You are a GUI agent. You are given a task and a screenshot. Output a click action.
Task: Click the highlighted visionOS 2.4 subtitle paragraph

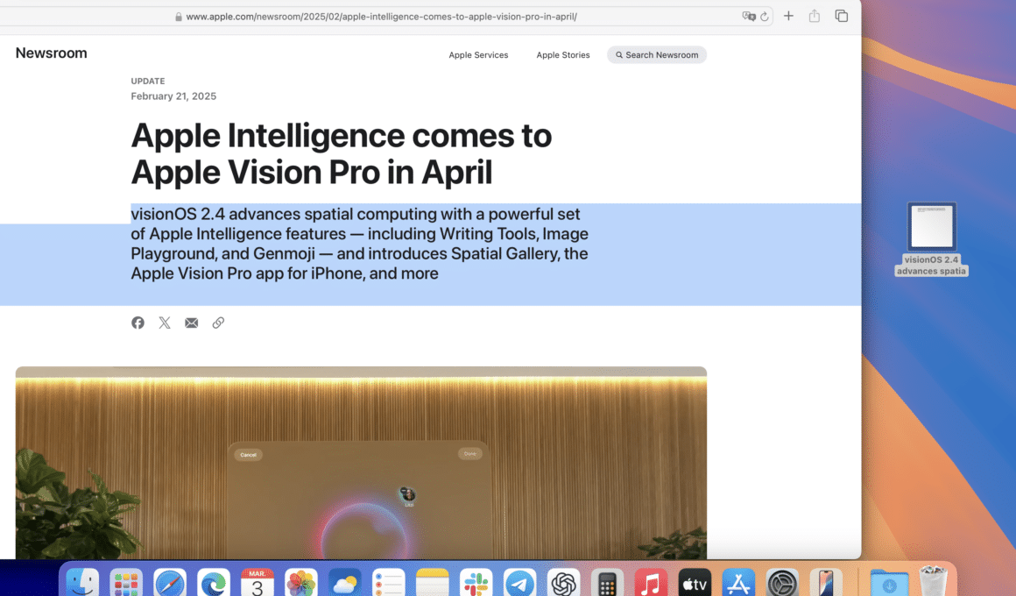coord(360,244)
